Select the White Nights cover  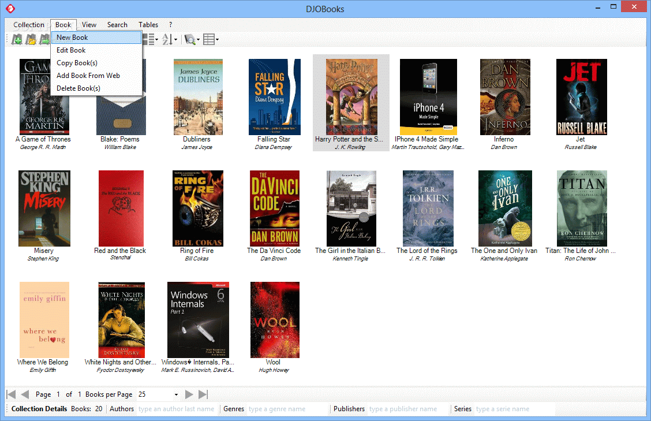[x=121, y=319]
